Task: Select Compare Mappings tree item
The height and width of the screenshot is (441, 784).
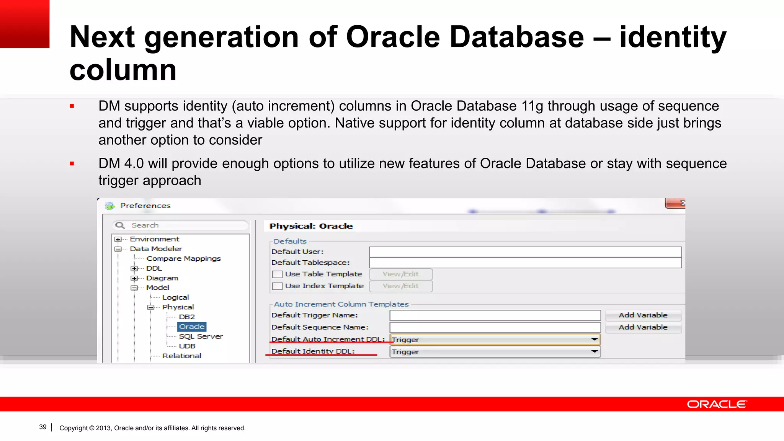Action: pyautogui.click(x=183, y=259)
